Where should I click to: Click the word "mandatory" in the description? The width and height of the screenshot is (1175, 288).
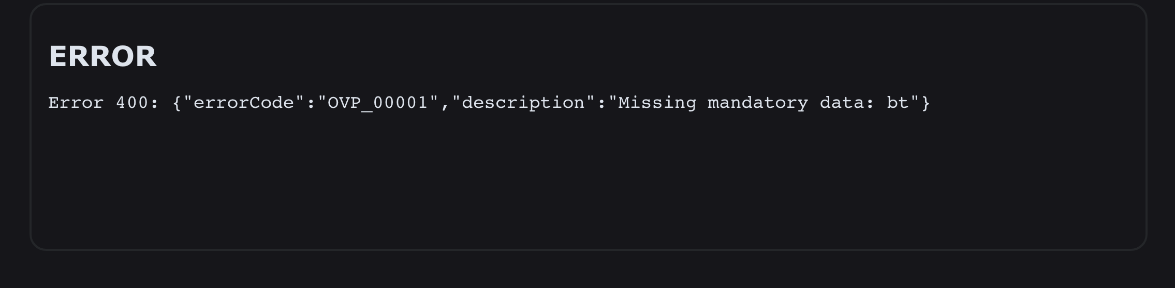pyautogui.click(x=758, y=103)
